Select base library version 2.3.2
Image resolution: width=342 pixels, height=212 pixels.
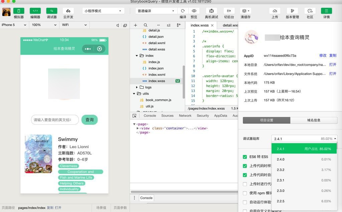click(304, 170)
